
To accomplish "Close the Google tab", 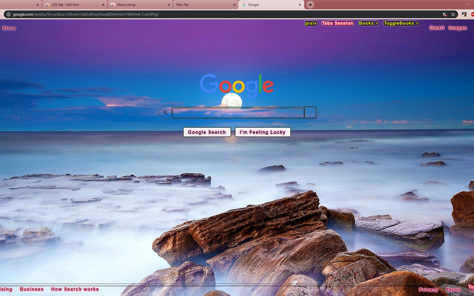I will 300,5.
